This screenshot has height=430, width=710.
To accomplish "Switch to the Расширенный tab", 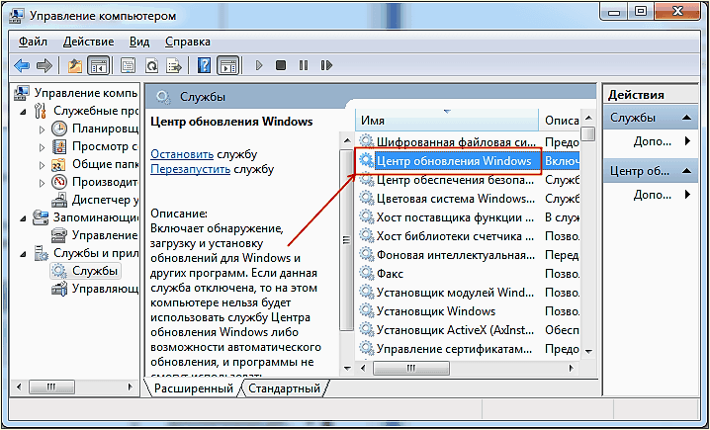I will 194,388.
